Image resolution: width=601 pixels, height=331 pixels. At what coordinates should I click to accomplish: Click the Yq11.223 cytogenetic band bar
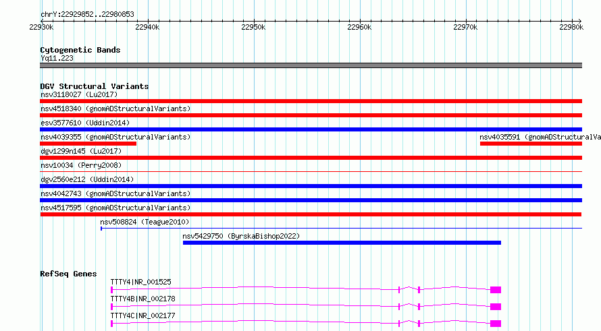[x=311, y=65]
